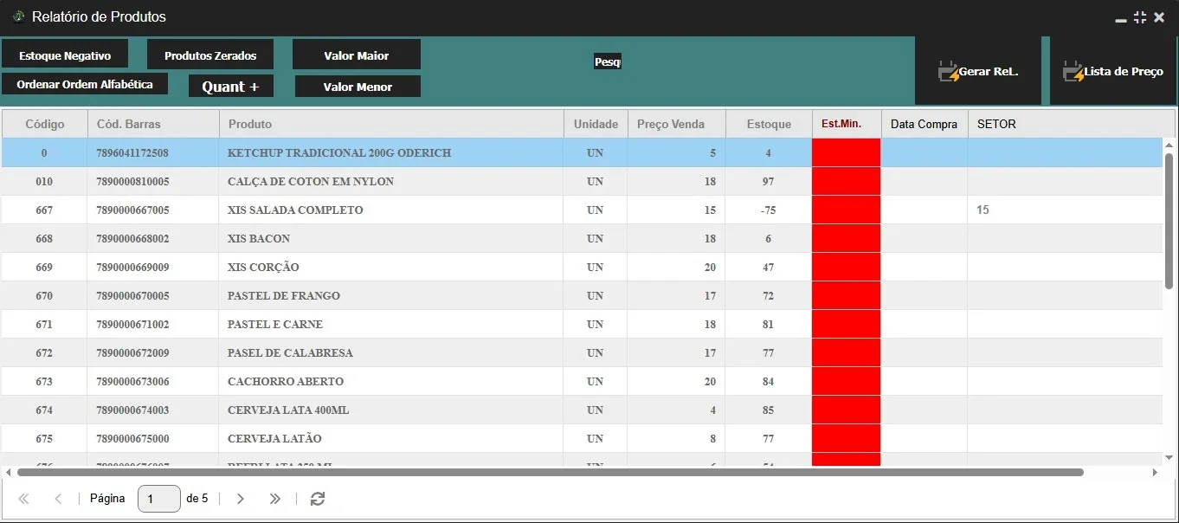This screenshot has width=1179, height=523.
Task: Sort by Código column header
Action: [45, 124]
